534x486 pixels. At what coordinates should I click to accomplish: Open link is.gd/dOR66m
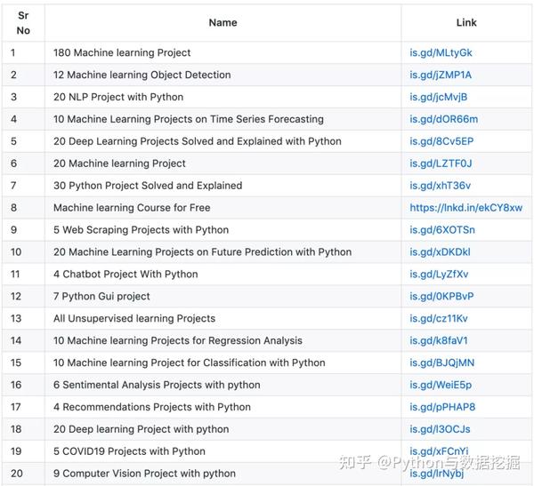tap(444, 120)
